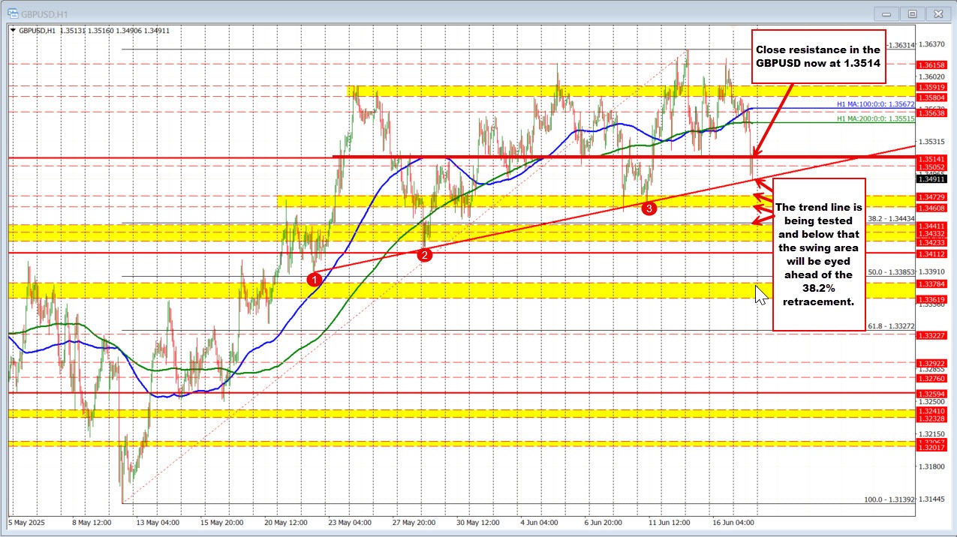Click the red 1.35141 resistance price label
Image resolution: width=957 pixels, height=537 pixels.
click(933, 159)
